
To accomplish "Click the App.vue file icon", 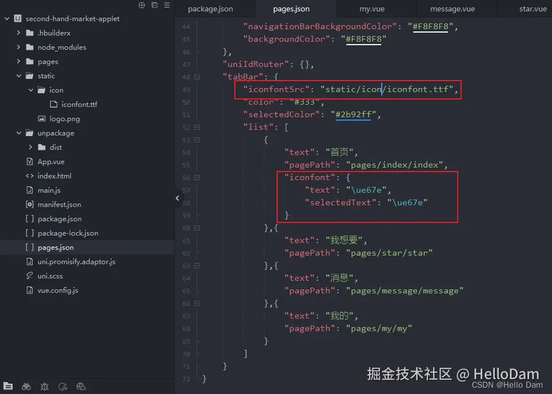I will coord(30,161).
